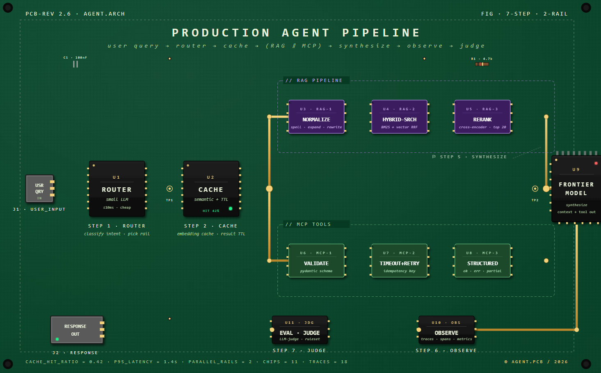Screen dimensions: 601x373
Task: Click the trace corner node right of OBSERVE
Action: click(x=576, y=330)
